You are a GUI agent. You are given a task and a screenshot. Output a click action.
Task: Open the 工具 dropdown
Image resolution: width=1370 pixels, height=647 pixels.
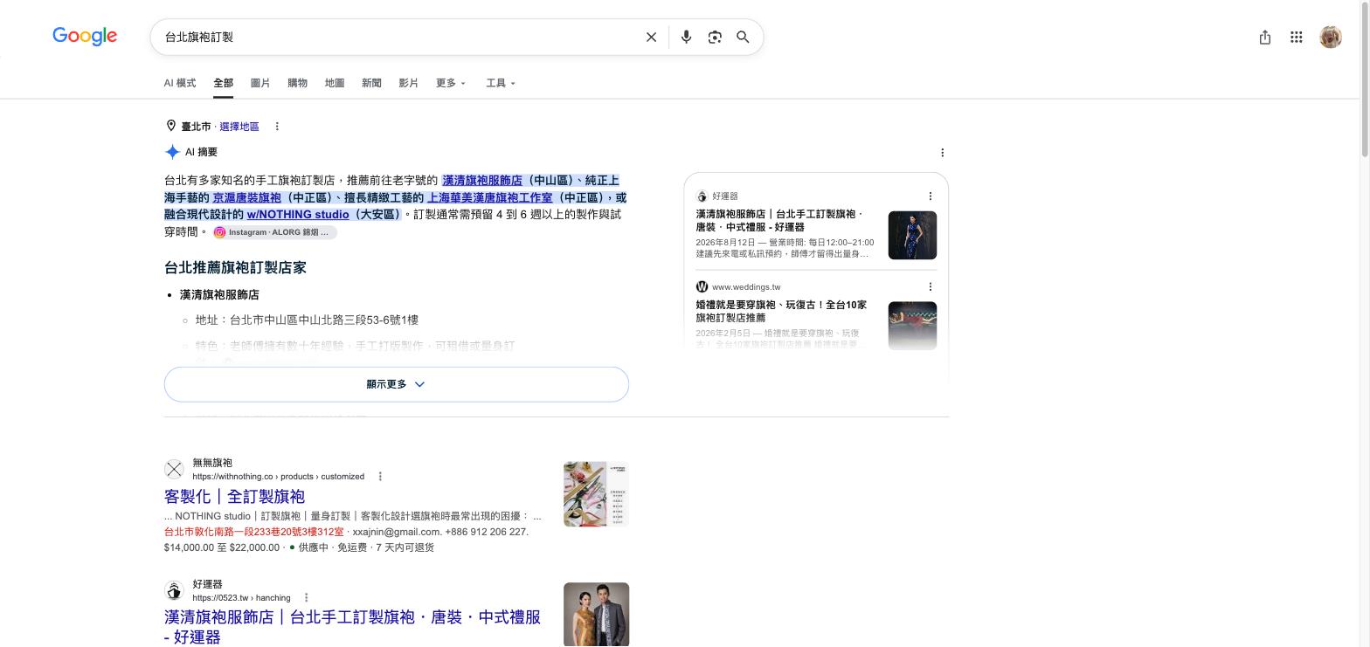[501, 83]
